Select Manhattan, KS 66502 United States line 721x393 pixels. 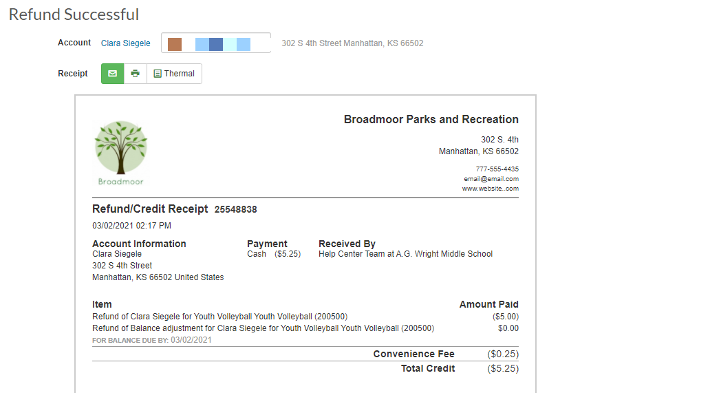tap(158, 277)
